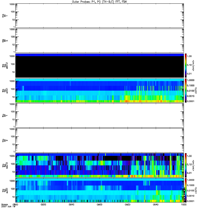Click the plot title 'Outer Probes: P1, P2 (TH-B,C) FFT, FBK'

[x=99, y=2]
